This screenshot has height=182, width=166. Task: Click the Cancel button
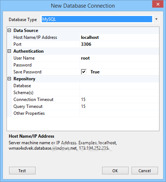[145, 171]
